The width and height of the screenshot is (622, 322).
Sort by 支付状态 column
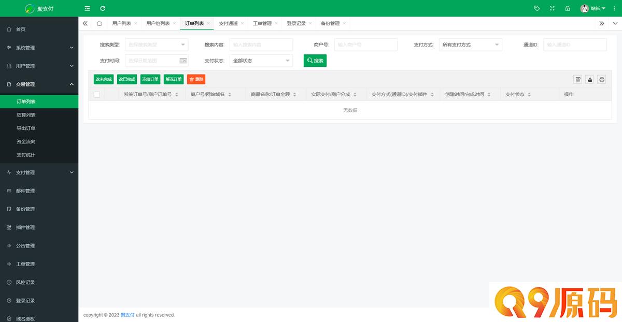pos(529,95)
